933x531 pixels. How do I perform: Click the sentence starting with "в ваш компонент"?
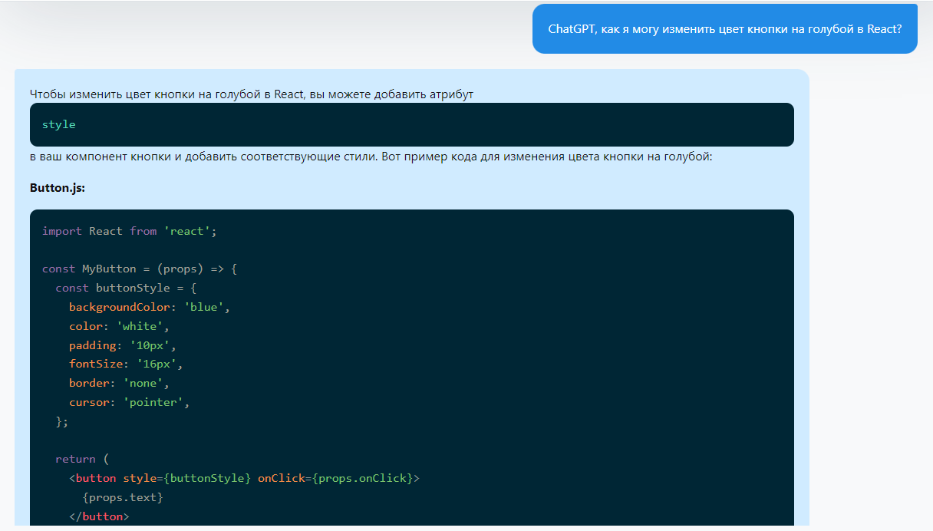[371, 157]
